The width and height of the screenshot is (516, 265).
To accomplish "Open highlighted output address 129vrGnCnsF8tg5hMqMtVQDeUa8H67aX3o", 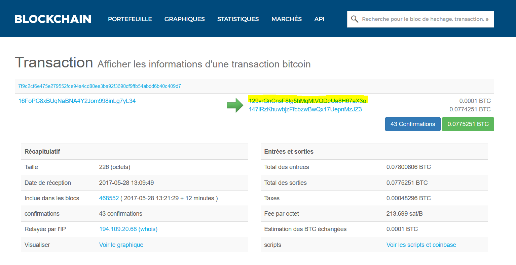I will tap(307, 101).
